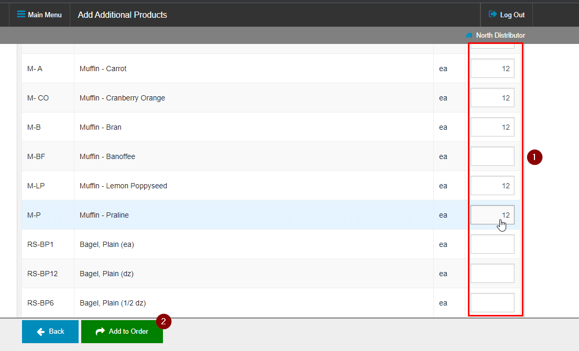
Task: Click quantity field for Muffin - Praline
Action: (492, 215)
